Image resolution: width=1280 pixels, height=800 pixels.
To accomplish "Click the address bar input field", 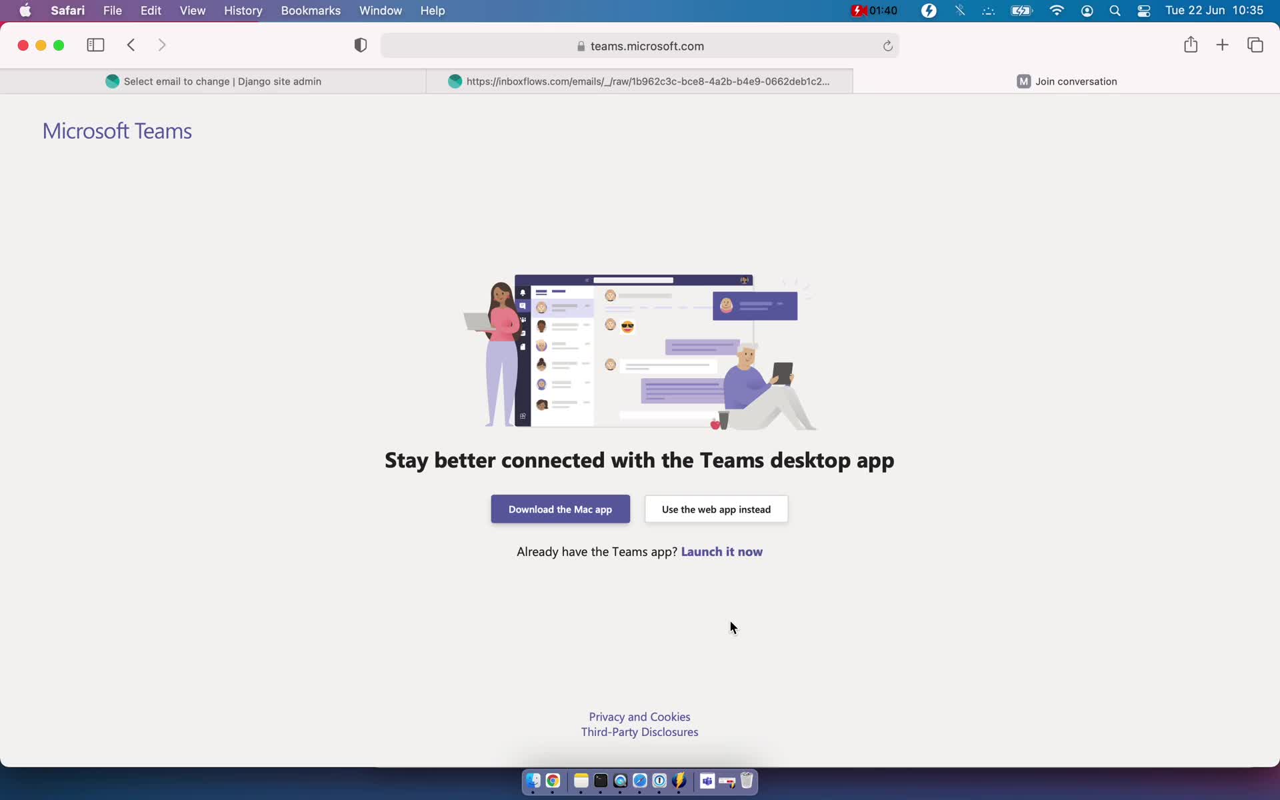I will (641, 45).
